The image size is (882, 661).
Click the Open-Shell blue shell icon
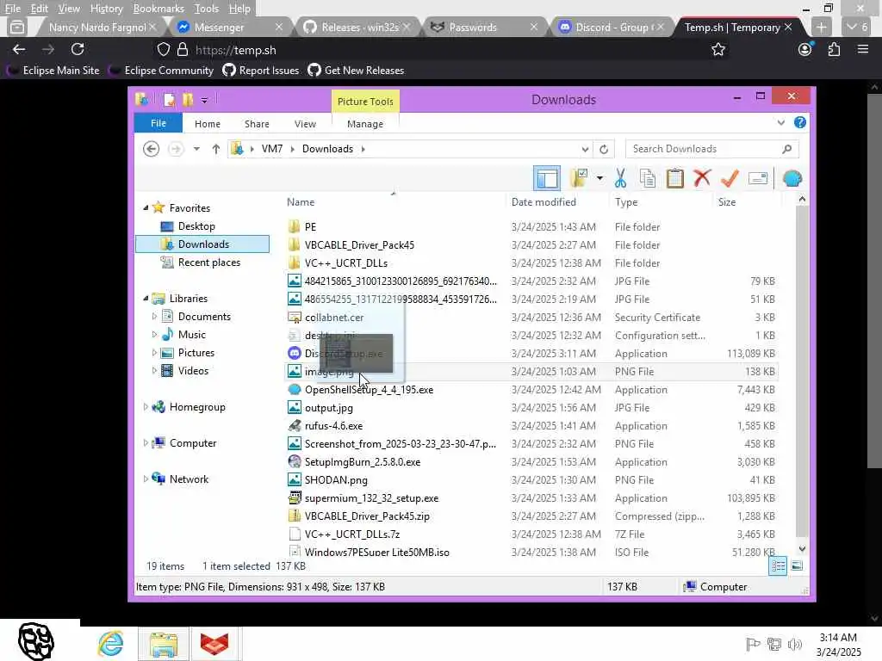point(792,178)
